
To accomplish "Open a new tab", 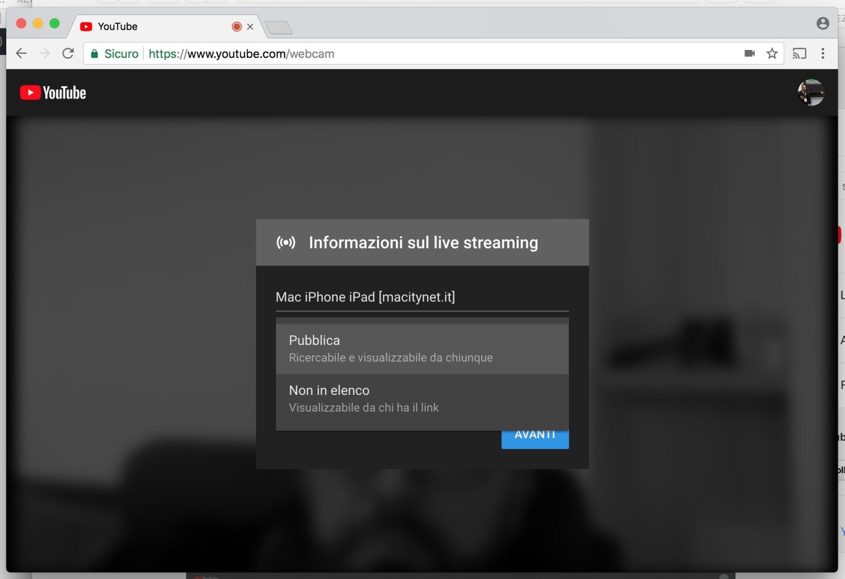I will pos(279,28).
